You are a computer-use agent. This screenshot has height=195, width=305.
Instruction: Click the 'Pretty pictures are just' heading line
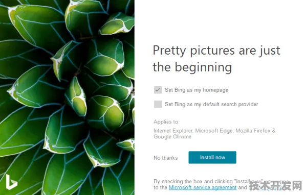coord(216,51)
